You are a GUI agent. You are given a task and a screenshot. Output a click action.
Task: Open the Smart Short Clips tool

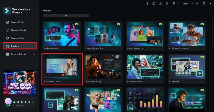pos(103,36)
